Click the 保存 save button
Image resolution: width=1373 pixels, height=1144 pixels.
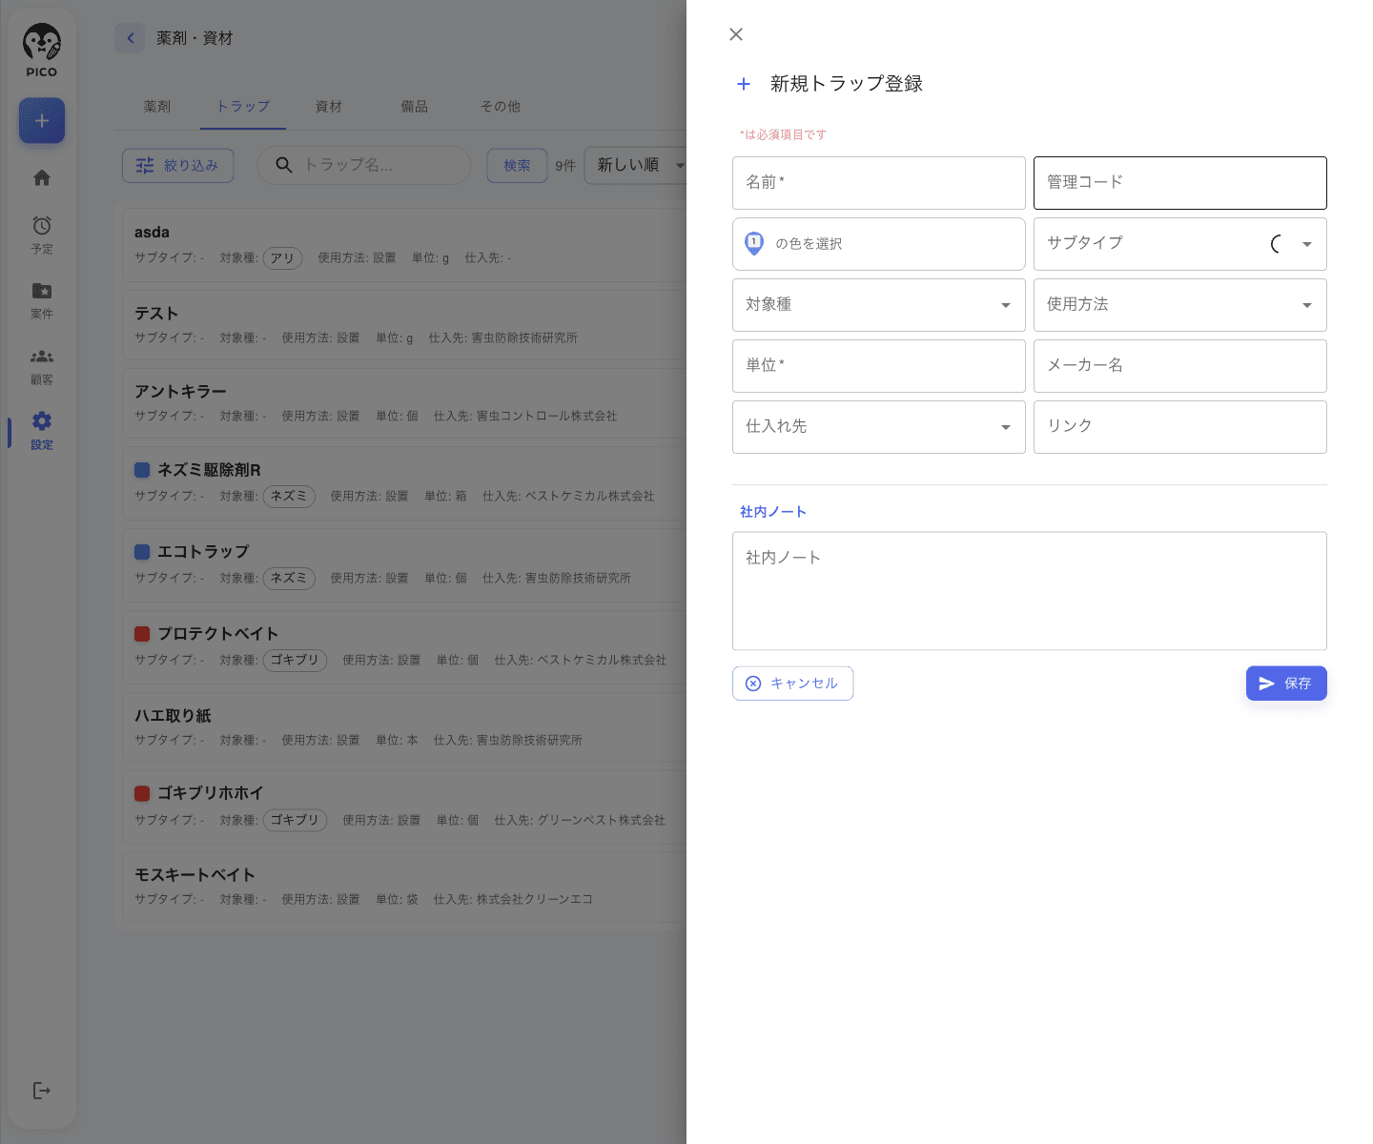tap(1286, 684)
